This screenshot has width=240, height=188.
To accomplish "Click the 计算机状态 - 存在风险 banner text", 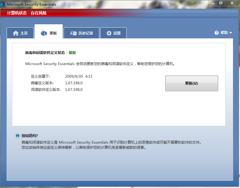I will pyautogui.click(x=27, y=13).
